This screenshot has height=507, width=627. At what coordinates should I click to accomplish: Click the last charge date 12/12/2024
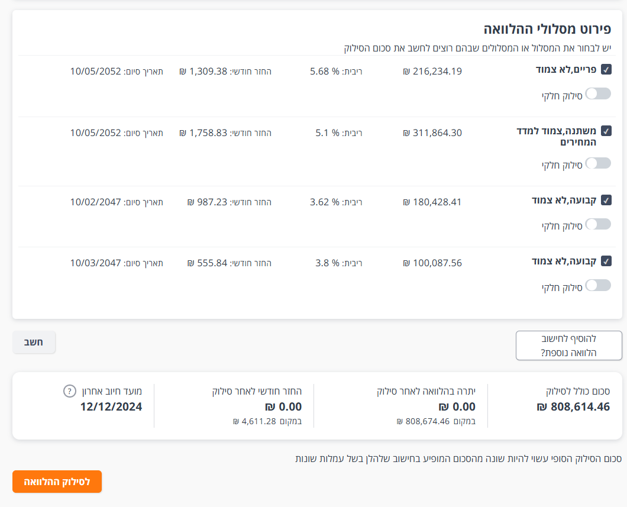point(111,407)
